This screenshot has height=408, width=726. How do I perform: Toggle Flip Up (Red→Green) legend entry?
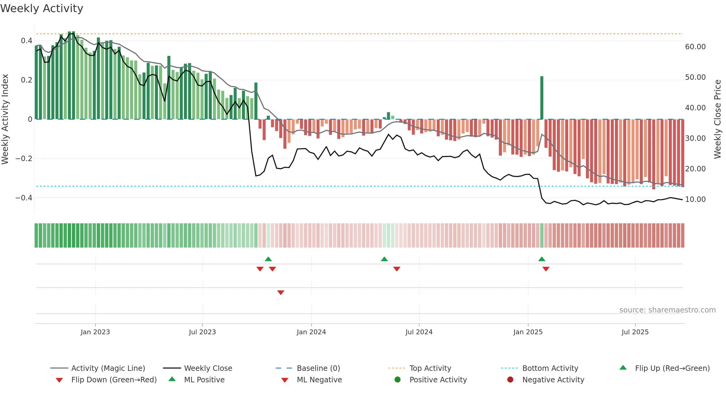(665, 368)
